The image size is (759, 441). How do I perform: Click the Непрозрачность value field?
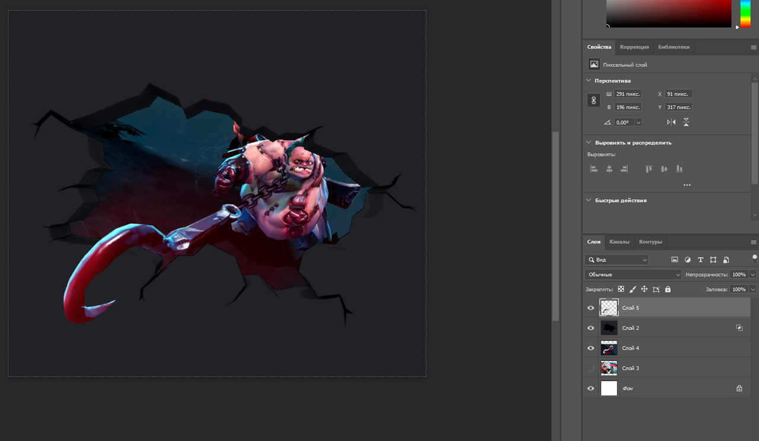(x=739, y=274)
